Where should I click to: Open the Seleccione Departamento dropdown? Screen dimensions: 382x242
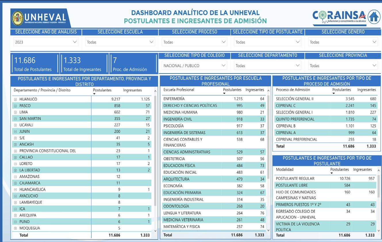pyautogui.click(x=267, y=65)
